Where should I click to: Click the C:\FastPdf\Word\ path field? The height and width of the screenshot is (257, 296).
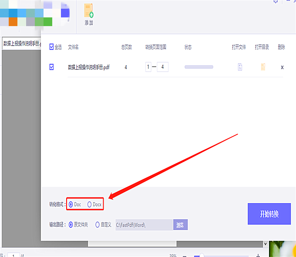point(144,225)
